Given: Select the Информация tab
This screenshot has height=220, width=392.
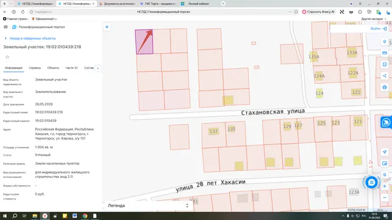Looking at the screenshot, I should (13, 68).
